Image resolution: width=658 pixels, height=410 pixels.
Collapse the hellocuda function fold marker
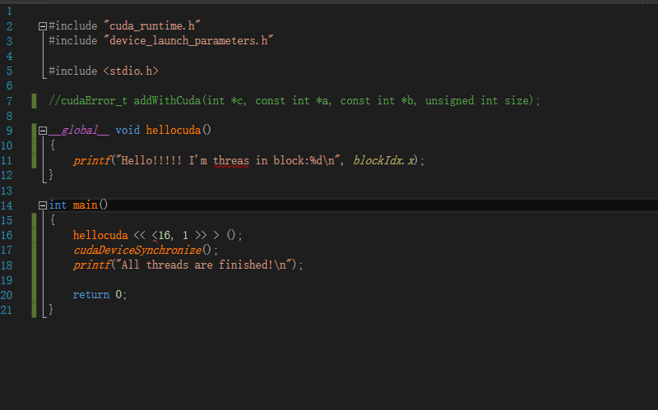tap(43, 131)
